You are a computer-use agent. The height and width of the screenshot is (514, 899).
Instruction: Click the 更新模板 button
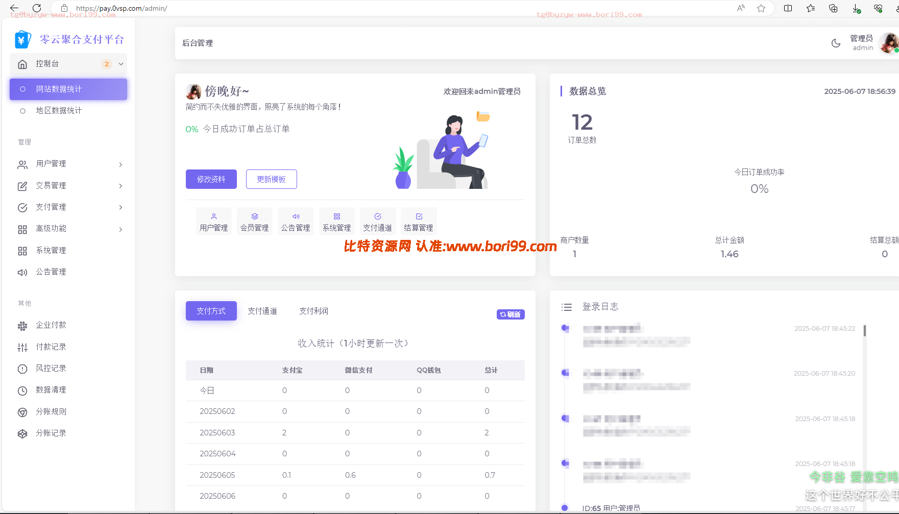pos(272,179)
